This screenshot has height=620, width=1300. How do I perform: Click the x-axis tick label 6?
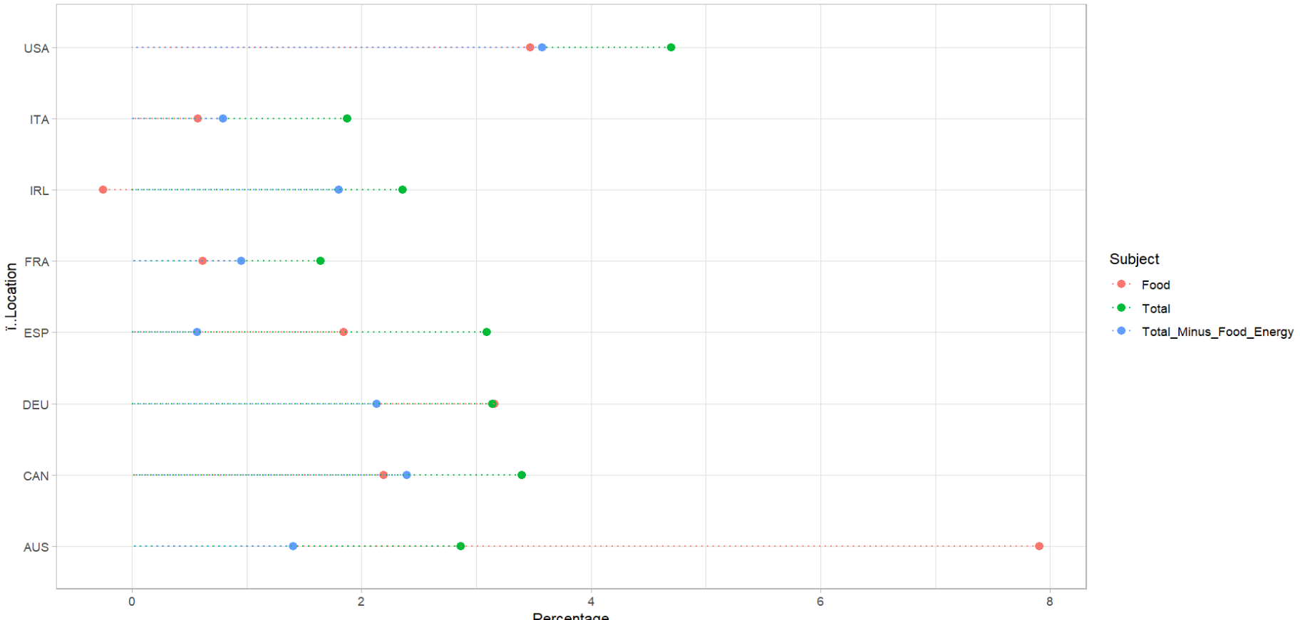[x=820, y=601]
